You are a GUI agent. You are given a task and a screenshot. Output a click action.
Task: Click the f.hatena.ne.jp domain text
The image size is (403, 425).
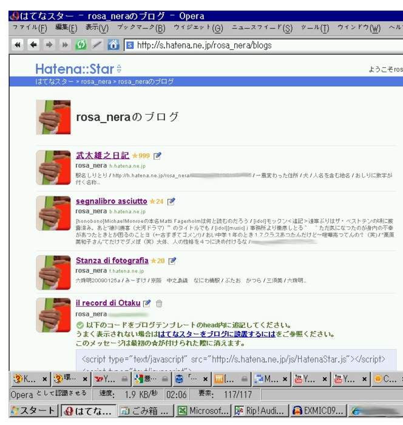coord(127,271)
